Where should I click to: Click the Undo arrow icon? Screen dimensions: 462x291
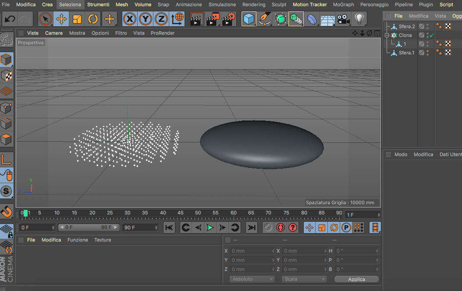pyautogui.click(x=10, y=19)
